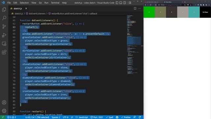Open the Edit menu

pos(15,3)
